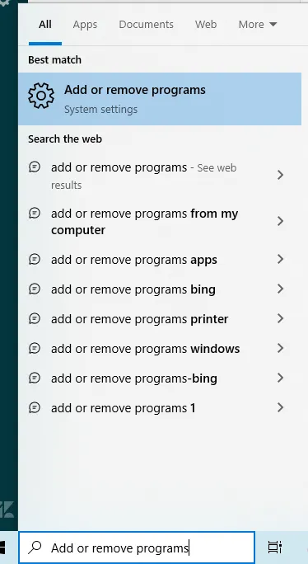Open Add or remove programs best match

(160, 99)
